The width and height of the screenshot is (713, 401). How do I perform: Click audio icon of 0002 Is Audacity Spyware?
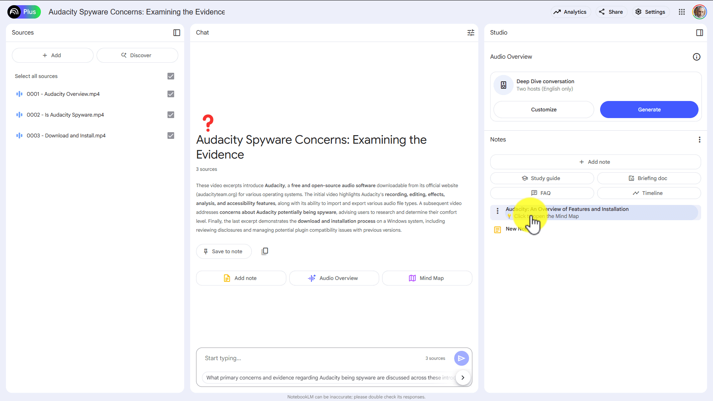pyautogui.click(x=19, y=115)
